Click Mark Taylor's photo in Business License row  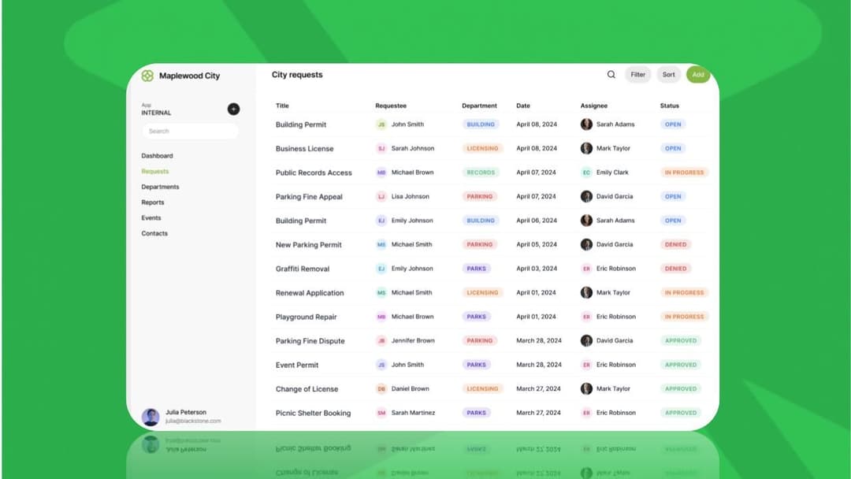tap(586, 148)
